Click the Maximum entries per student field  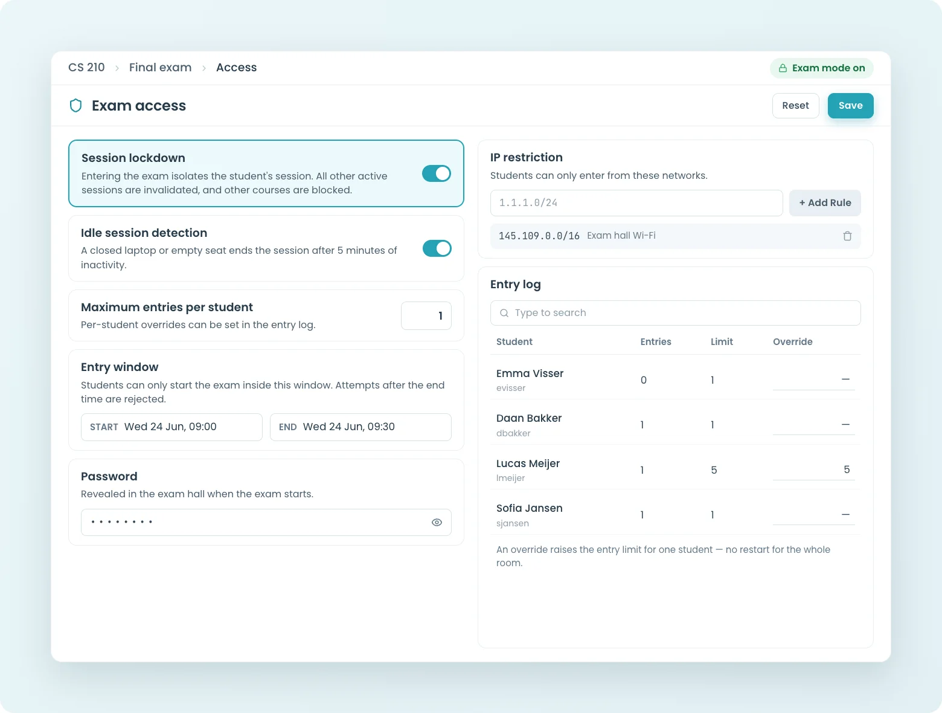pyautogui.click(x=426, y=316)
